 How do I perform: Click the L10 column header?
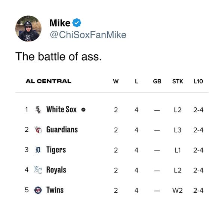coord(198,81)
